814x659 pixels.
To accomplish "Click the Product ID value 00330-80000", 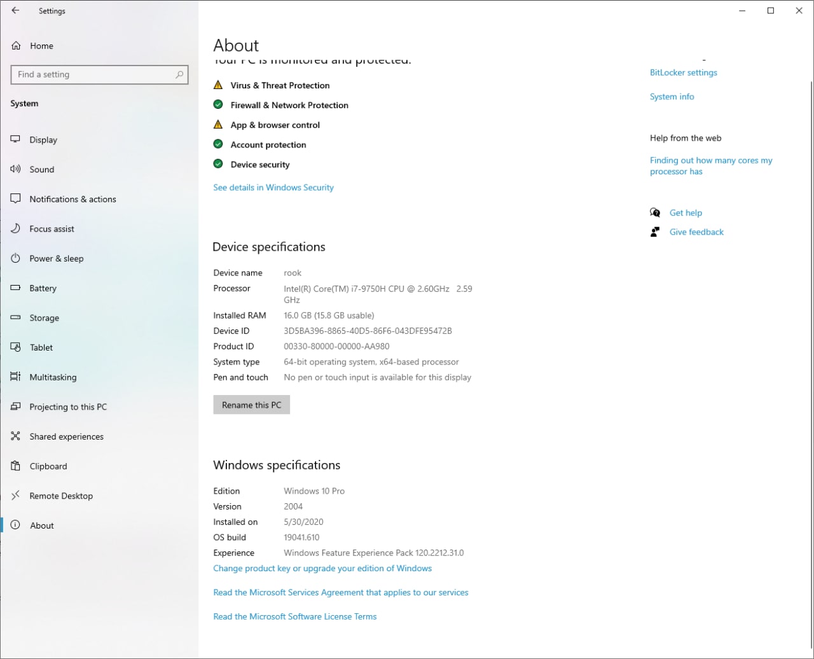I will pos(336,347).
